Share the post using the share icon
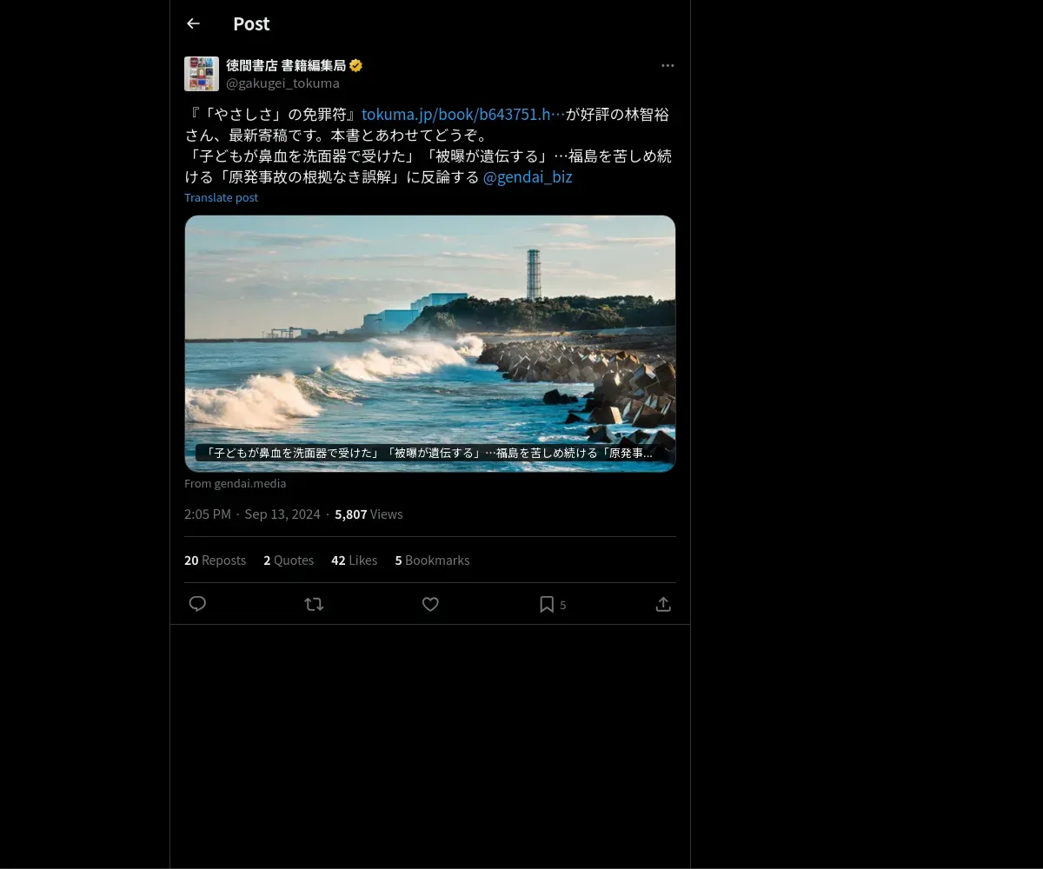This screenshot has width=1043, height=869. point(663,604)
